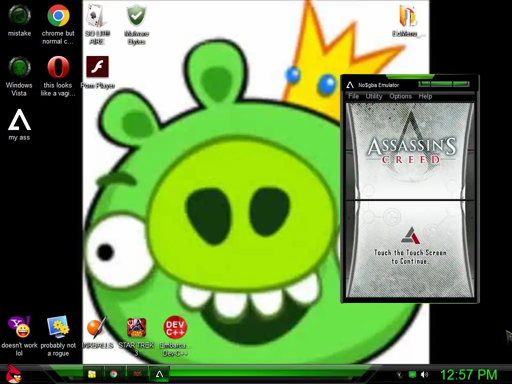Select the white triangle desktop icon below Windows Vista
Image resolution: width=512 pixels, height=384 pixels.
(19, 124)
